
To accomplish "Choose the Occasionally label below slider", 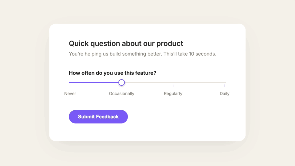I will (x=122, y=93).
